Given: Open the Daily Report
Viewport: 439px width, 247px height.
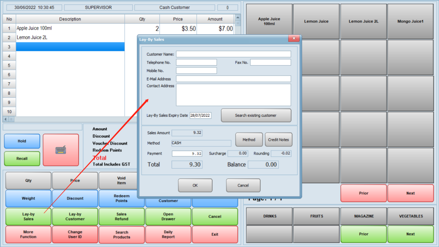Looking at the screenshot, I should 168,234.
